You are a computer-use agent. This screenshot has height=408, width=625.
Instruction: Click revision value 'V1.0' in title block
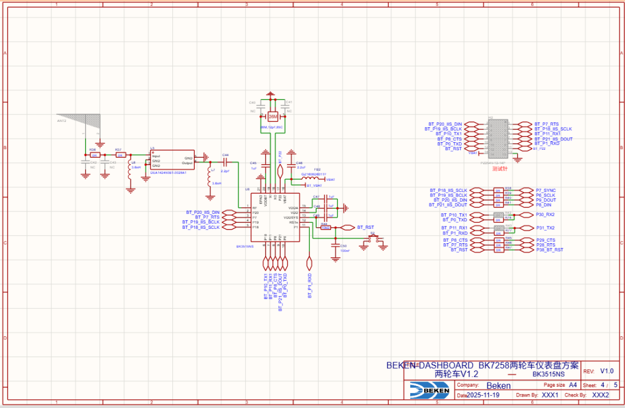point(606,371)
